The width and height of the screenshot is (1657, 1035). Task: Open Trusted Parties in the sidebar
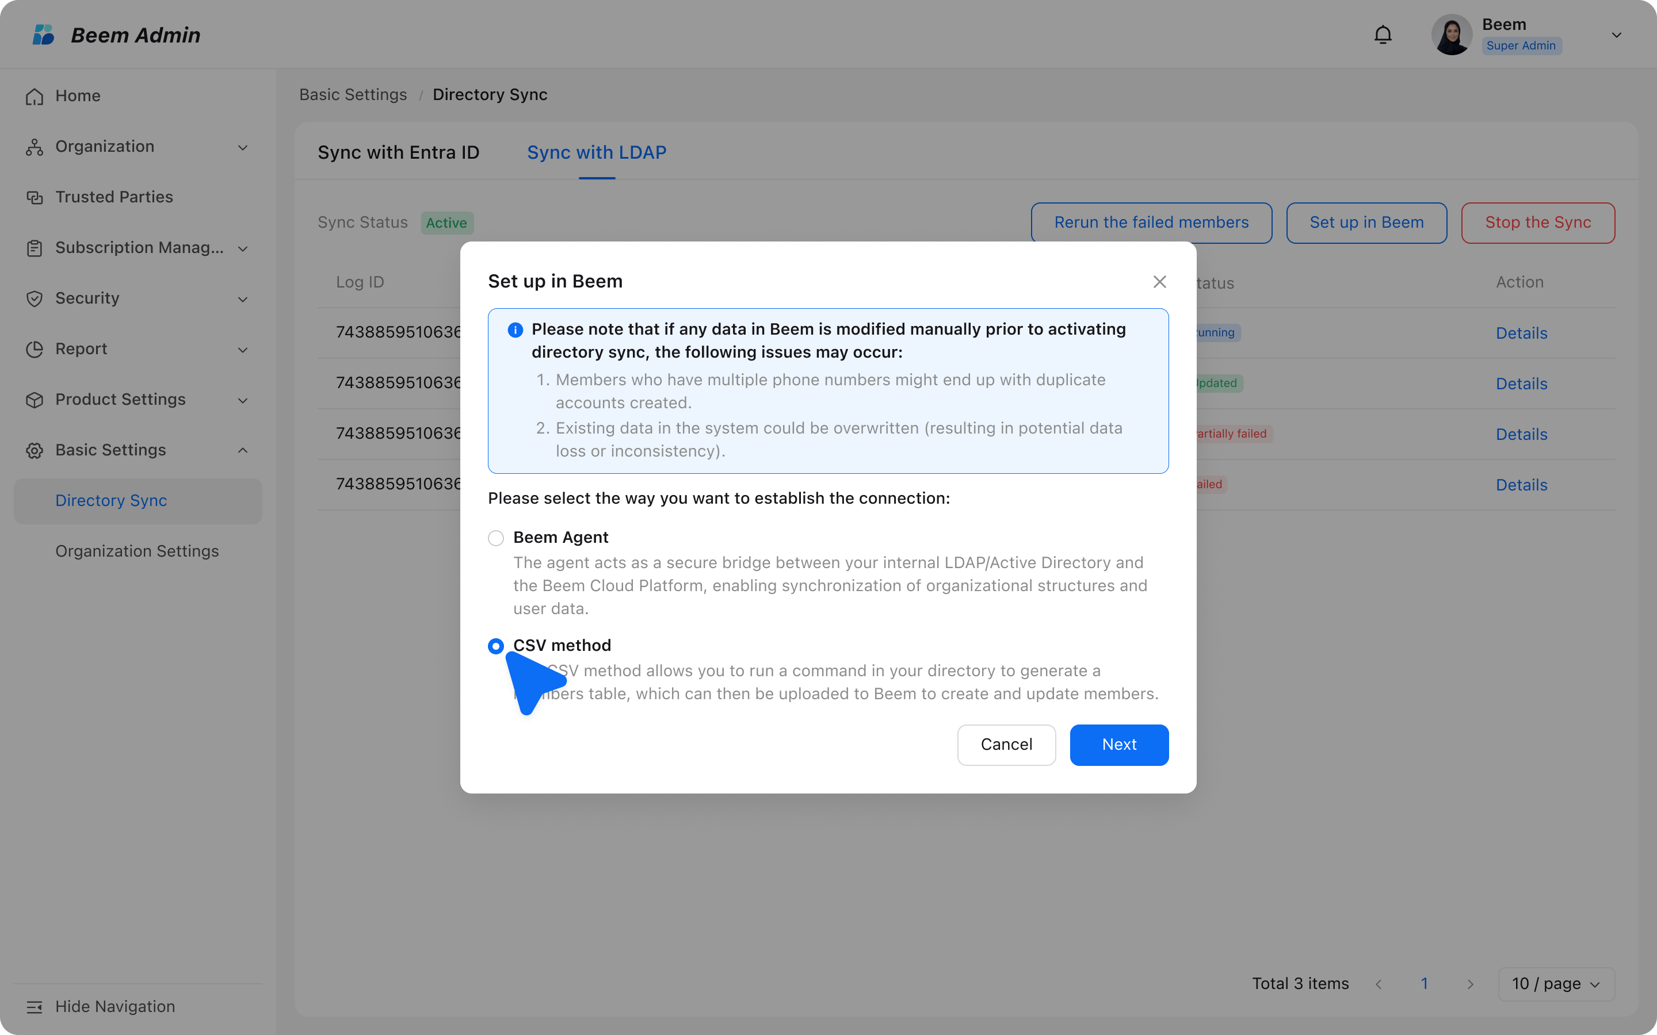114,197
